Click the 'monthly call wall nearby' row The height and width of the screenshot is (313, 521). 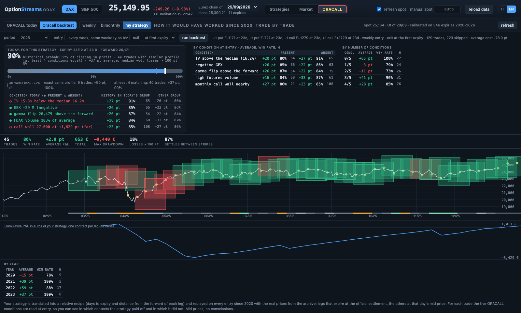[264, 84]
